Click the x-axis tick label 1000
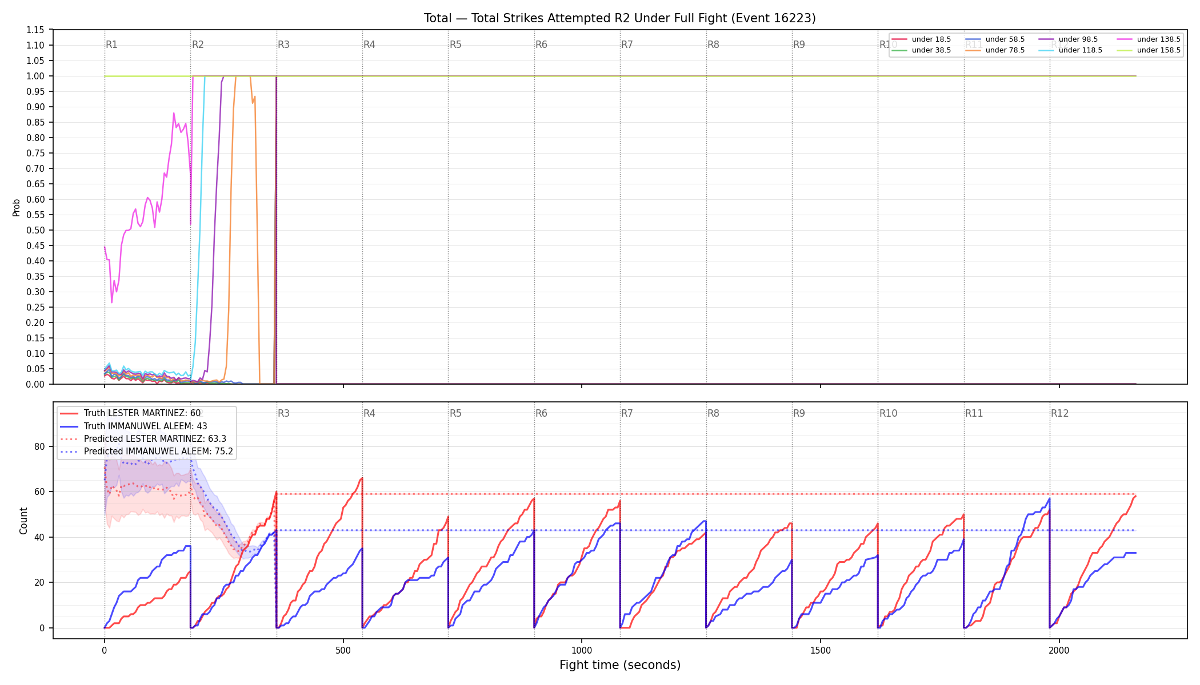 point(582,650)
